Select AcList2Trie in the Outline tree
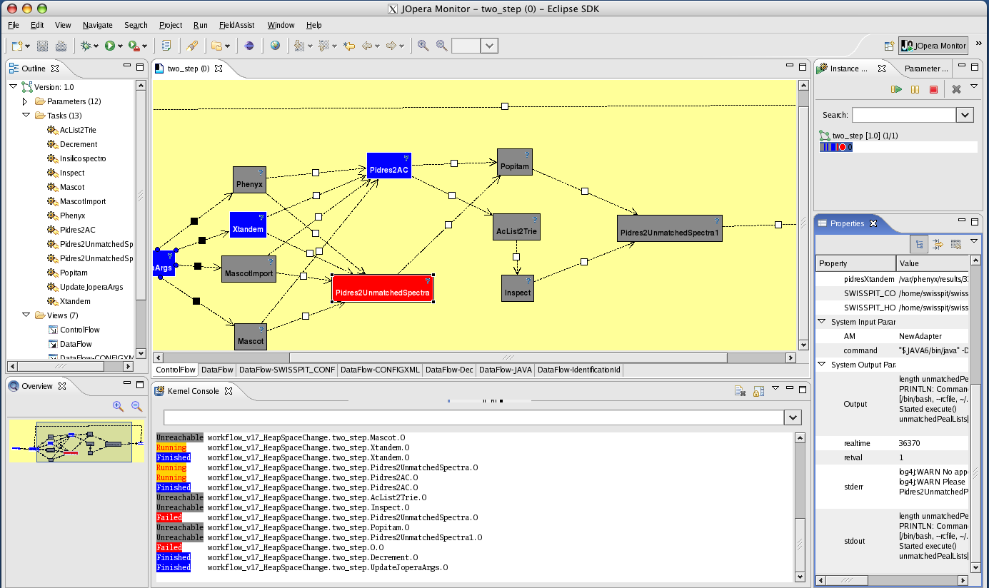This screenshot has height=588, width=989. [x=77, y=130]
